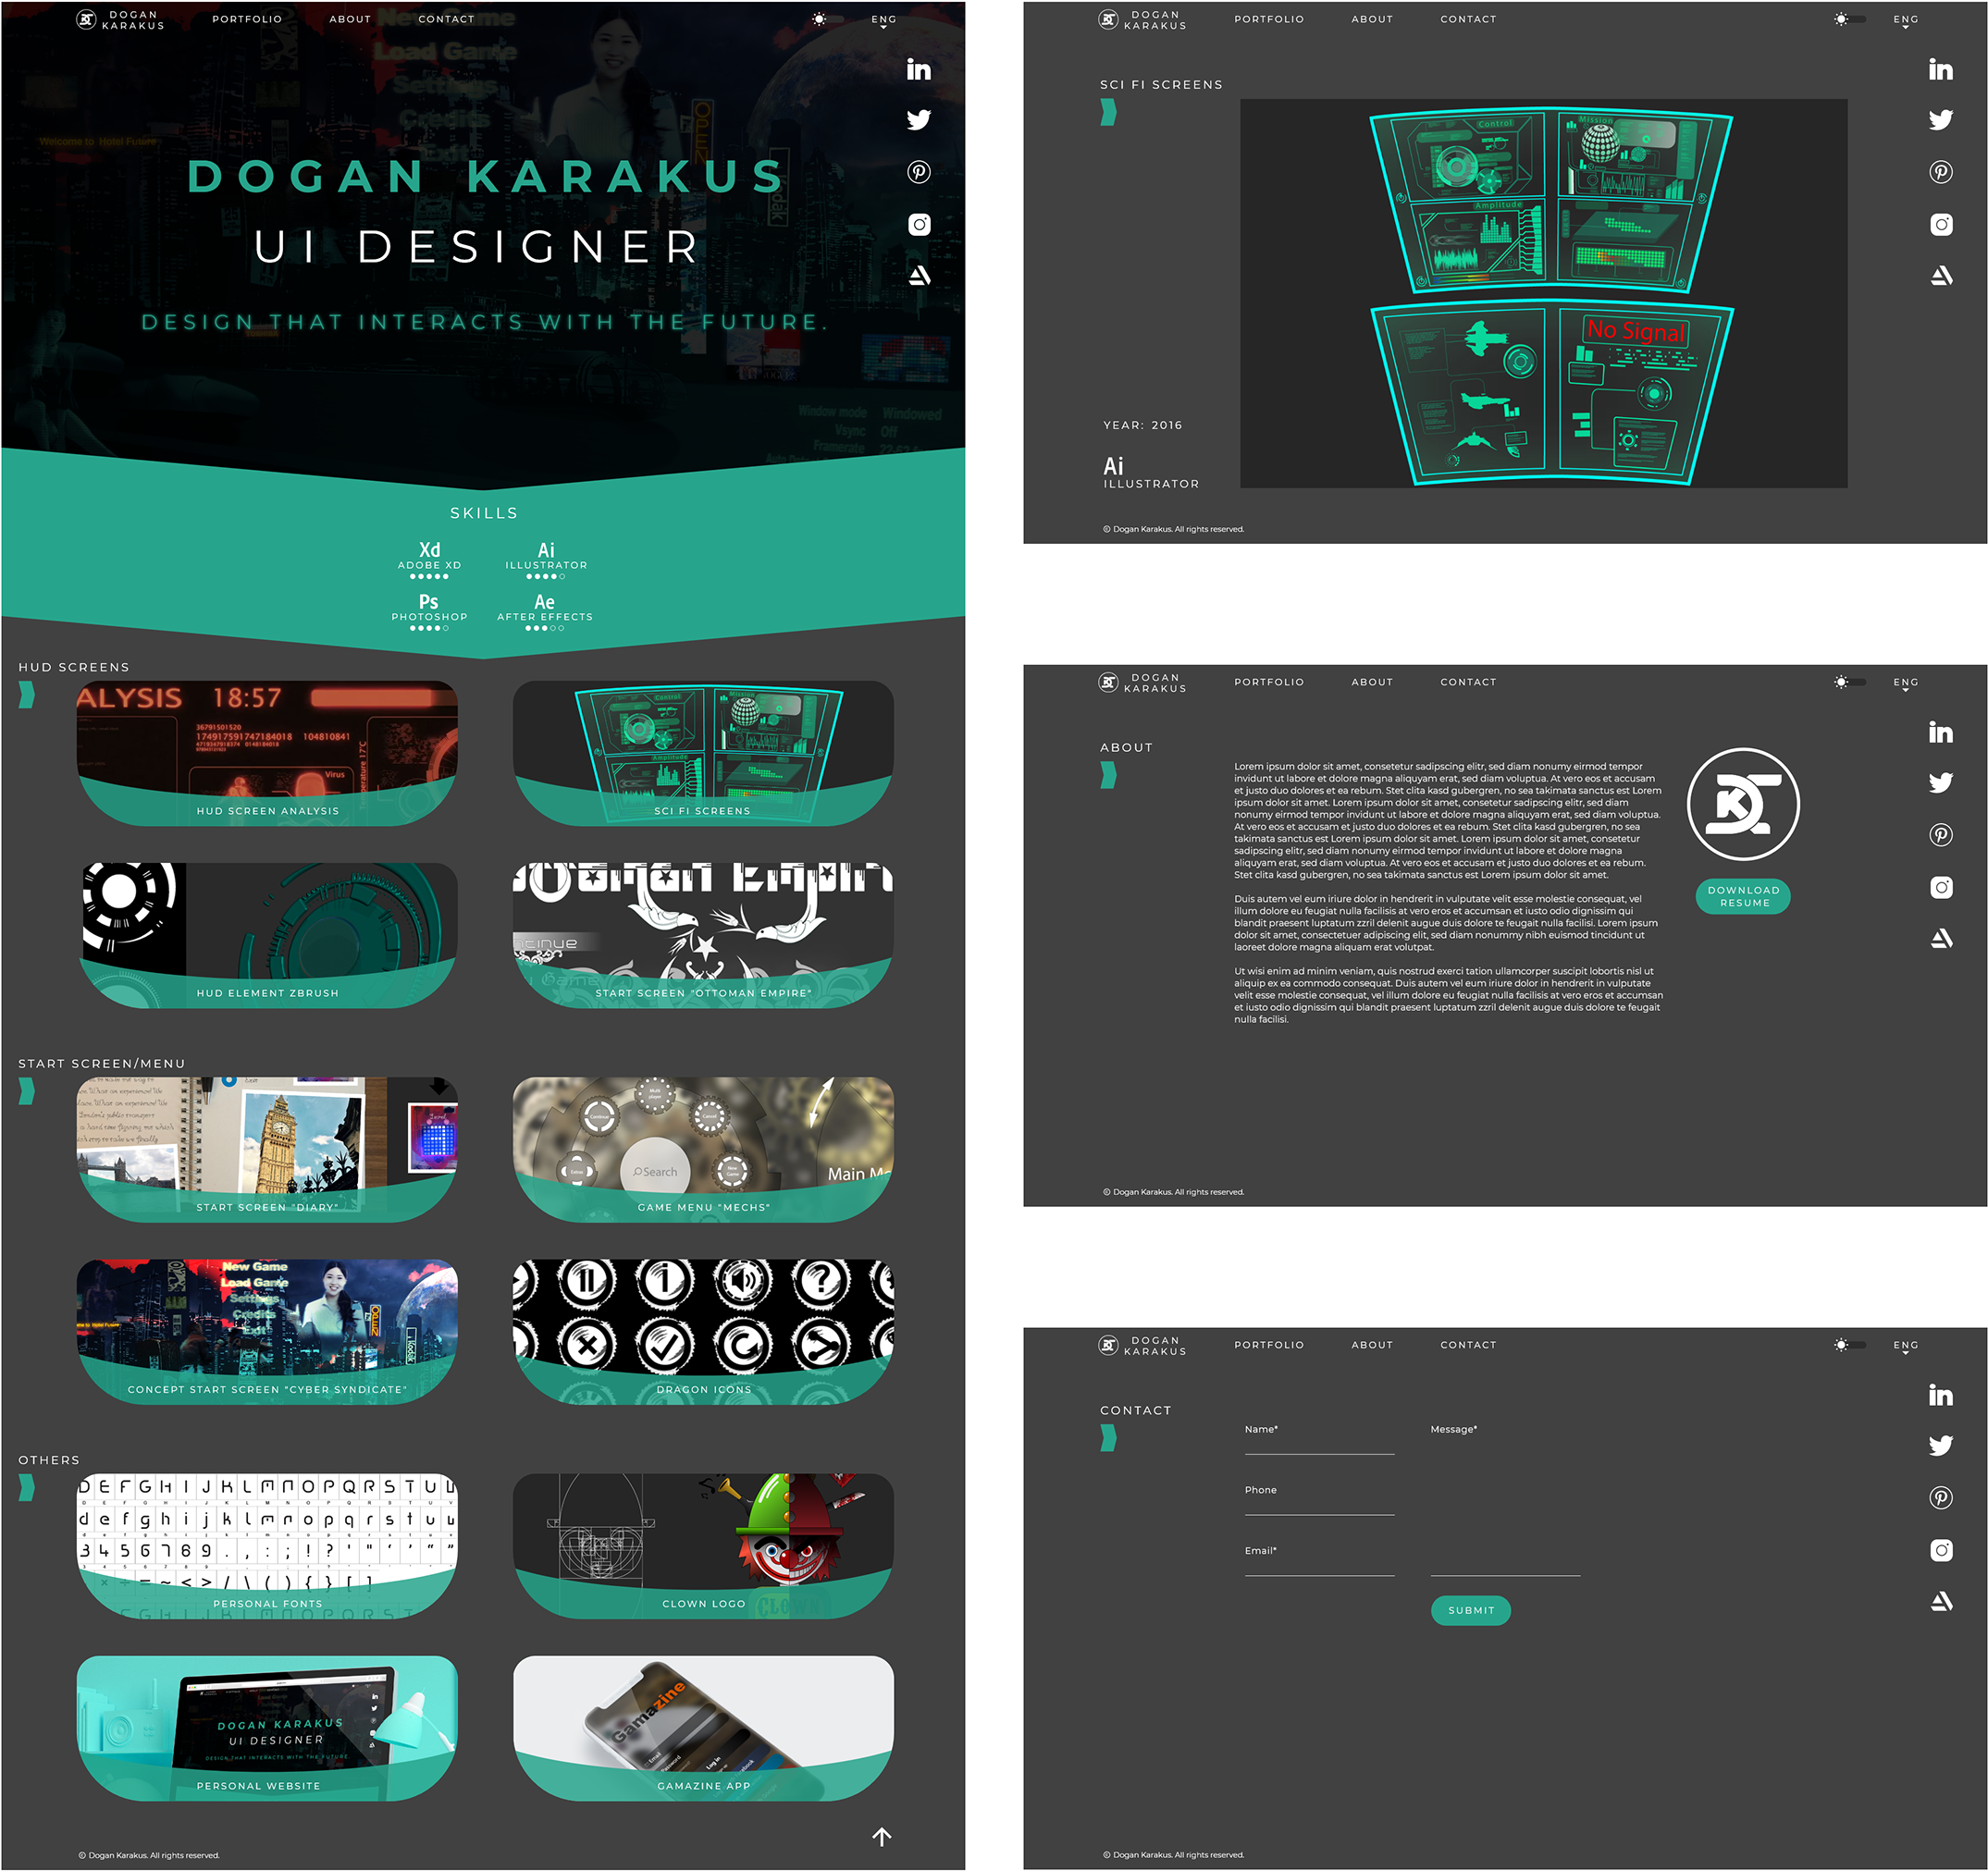Open LinkedIn icon on the home page
Screen dimensions: 1988x1871
click(918, 69)
